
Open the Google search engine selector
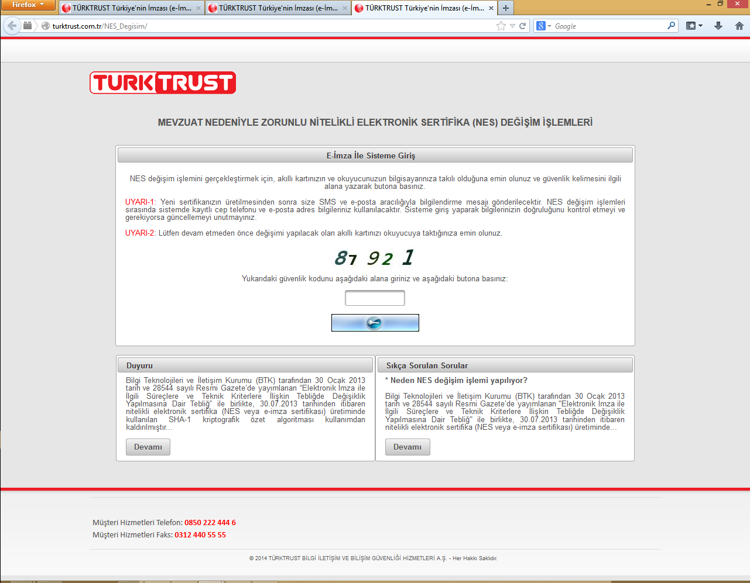[x=543, y=26]
